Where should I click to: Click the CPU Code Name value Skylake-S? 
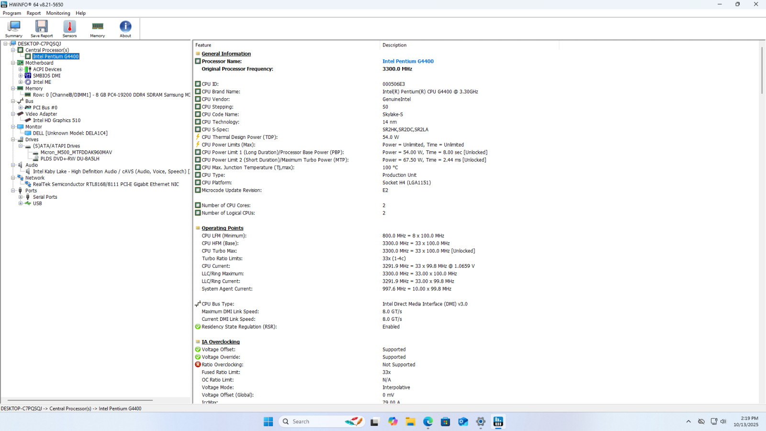click(393, 114)
